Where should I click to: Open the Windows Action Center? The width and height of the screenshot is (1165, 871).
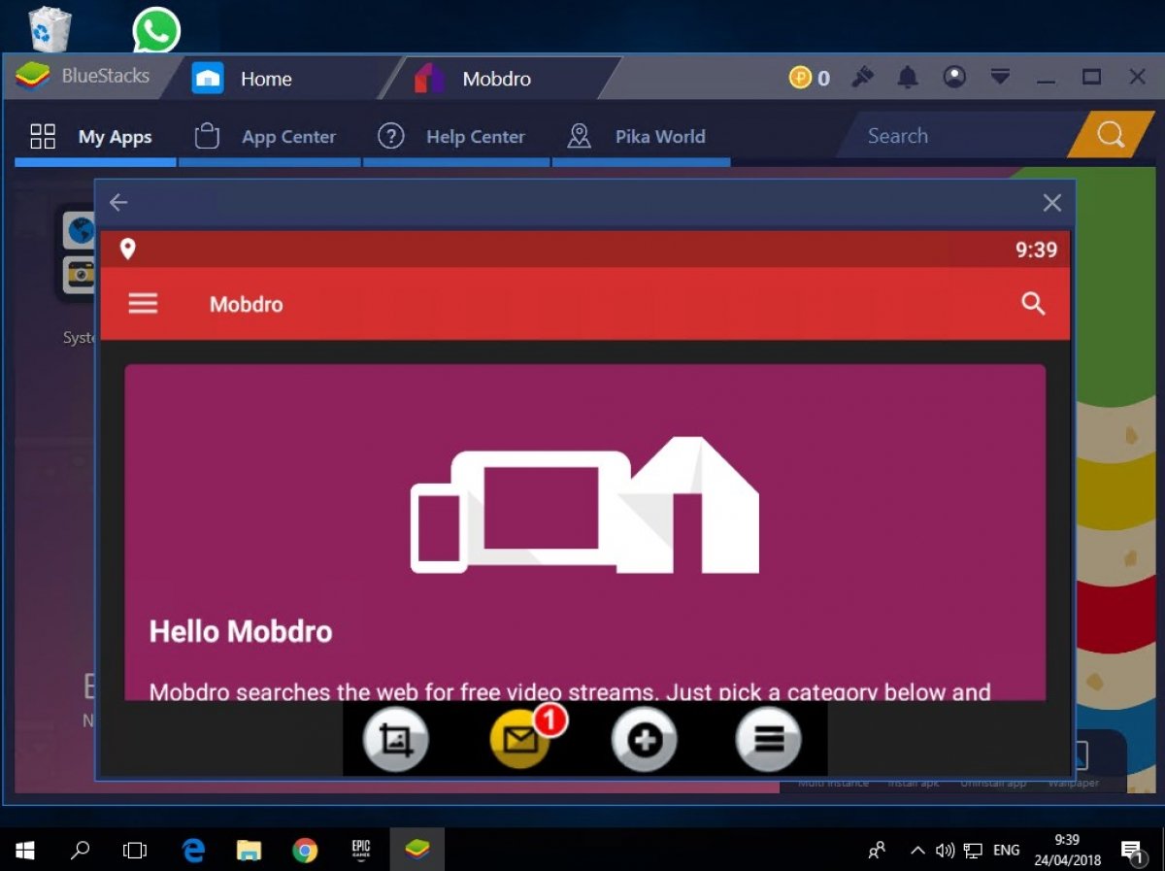coord(1131,852)
